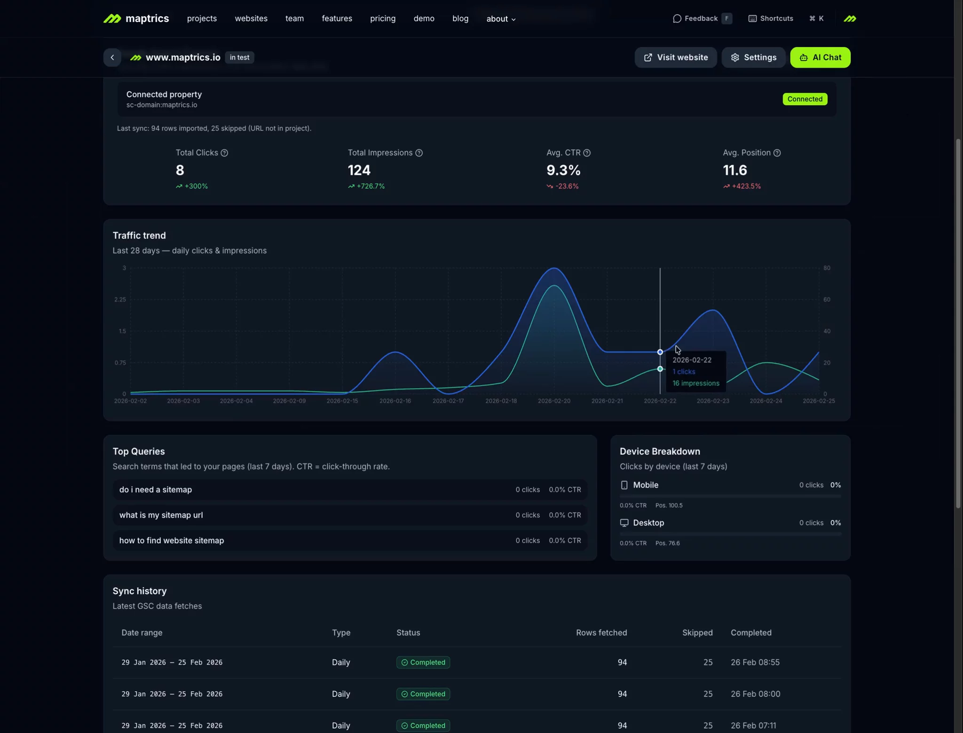Click the Total Impressions help icon
The height and width of the screenshot is (733, 963).
(x=419, y=153)
